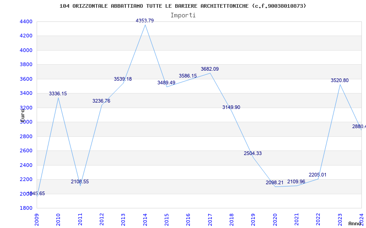Click the y-axis value 4400
This screenshot has height=228, width=366.
pos(26,21)
